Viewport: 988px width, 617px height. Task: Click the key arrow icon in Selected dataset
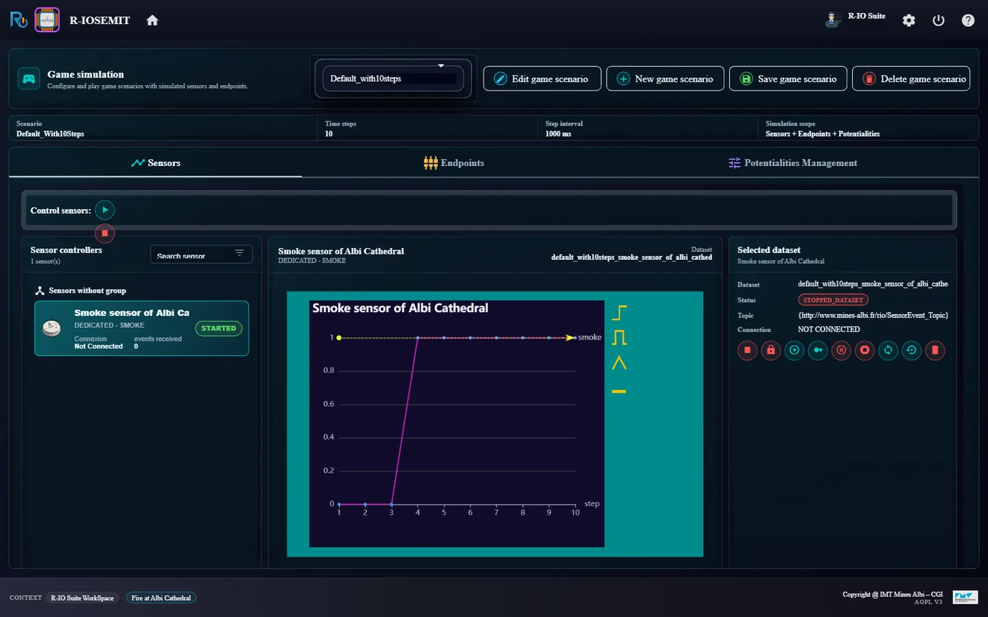point(818,350)
